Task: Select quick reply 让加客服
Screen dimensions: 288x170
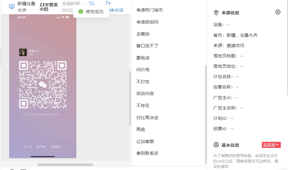Action: coord(145,142)
